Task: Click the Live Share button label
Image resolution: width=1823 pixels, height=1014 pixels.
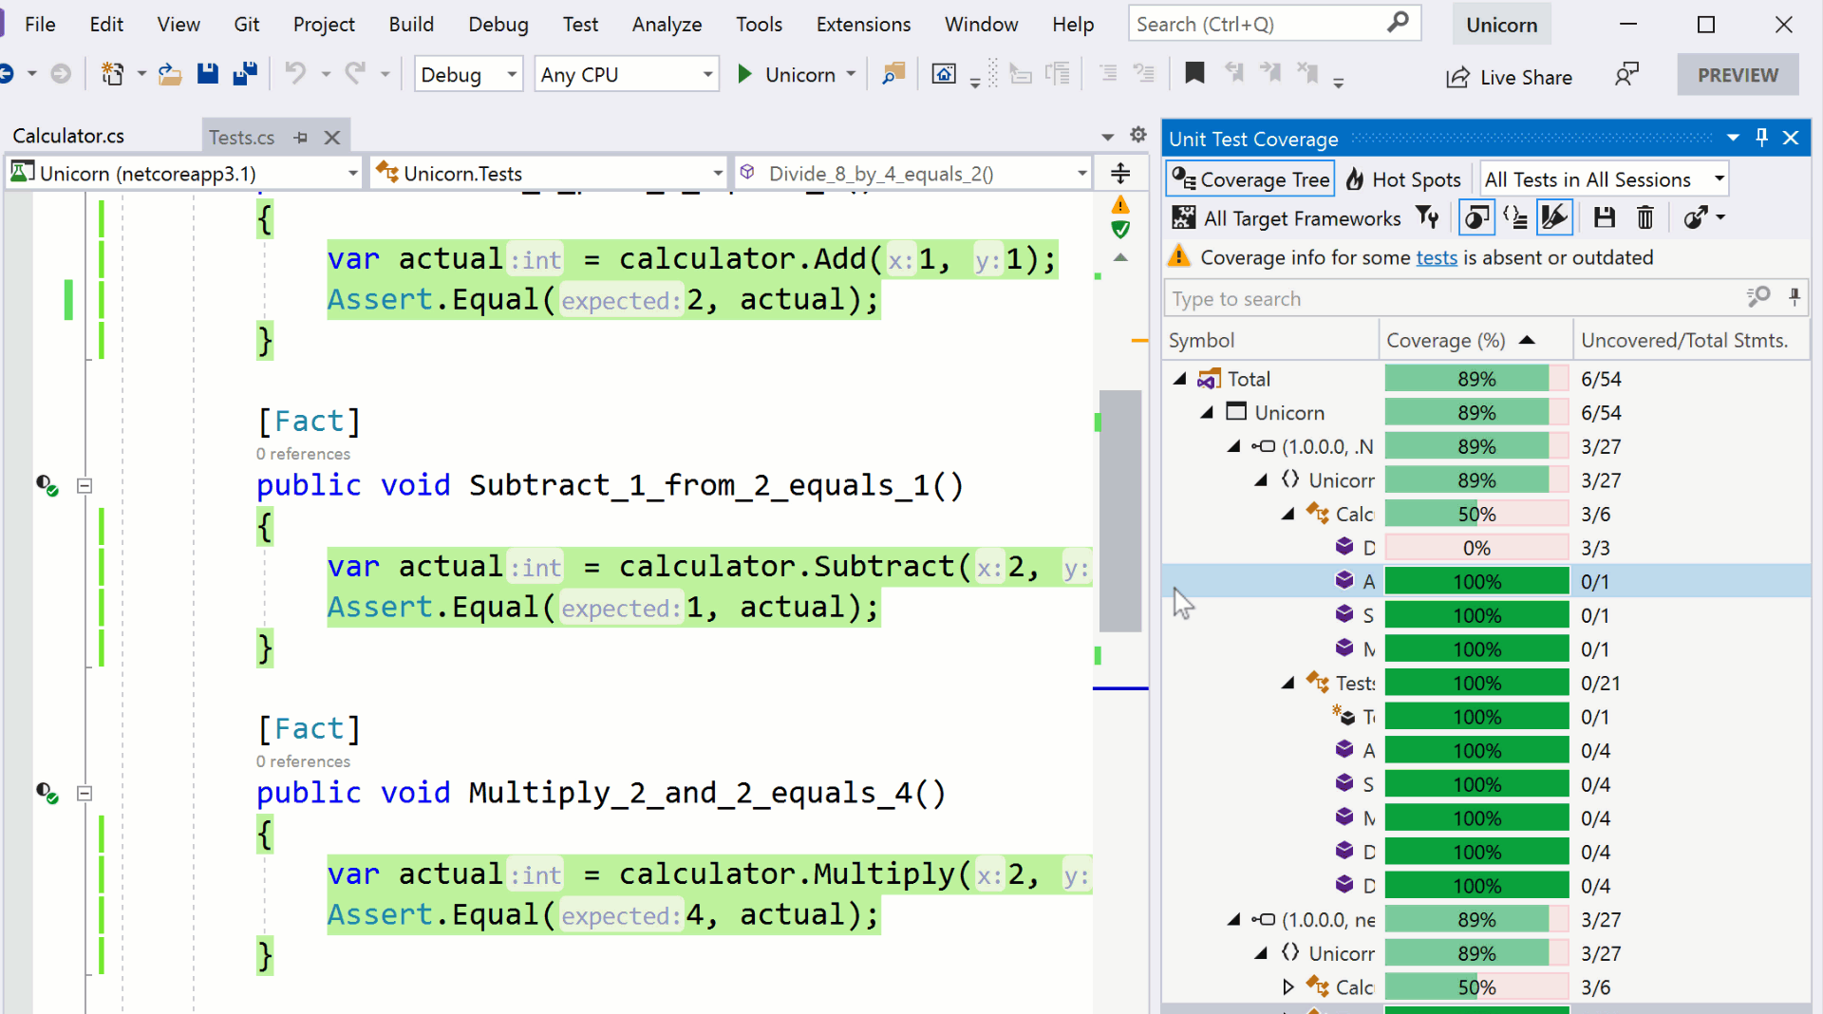Action: tap(1526, 78)
